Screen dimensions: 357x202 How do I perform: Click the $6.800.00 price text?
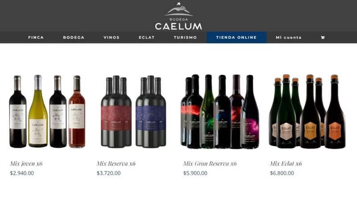pos(282,173)
